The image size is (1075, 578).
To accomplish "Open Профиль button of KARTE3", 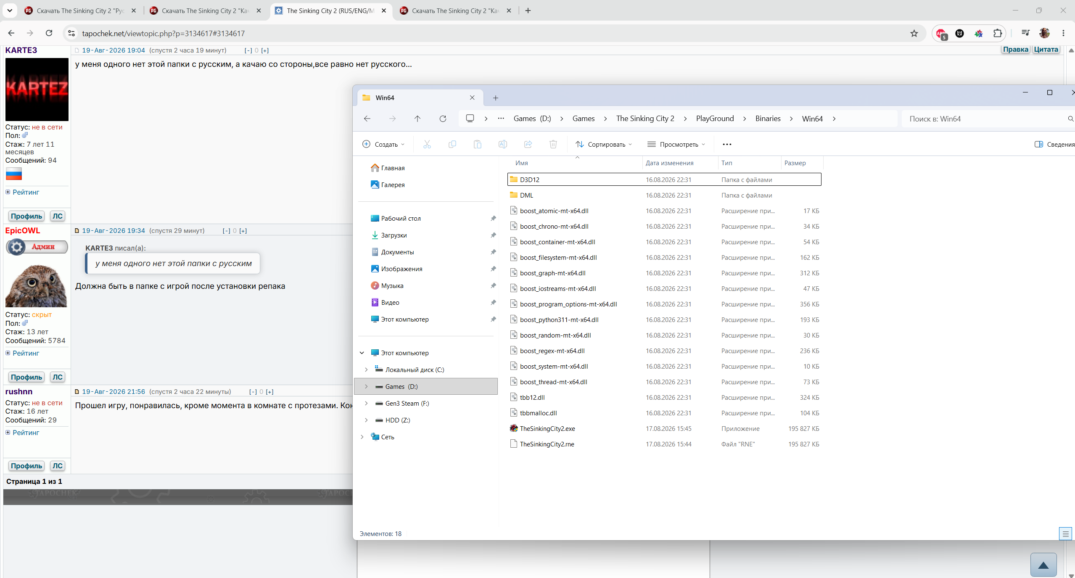I will [26, 216].
